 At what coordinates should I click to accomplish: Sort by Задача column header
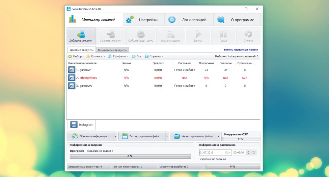pyautogui.click(x=126, y=63)
